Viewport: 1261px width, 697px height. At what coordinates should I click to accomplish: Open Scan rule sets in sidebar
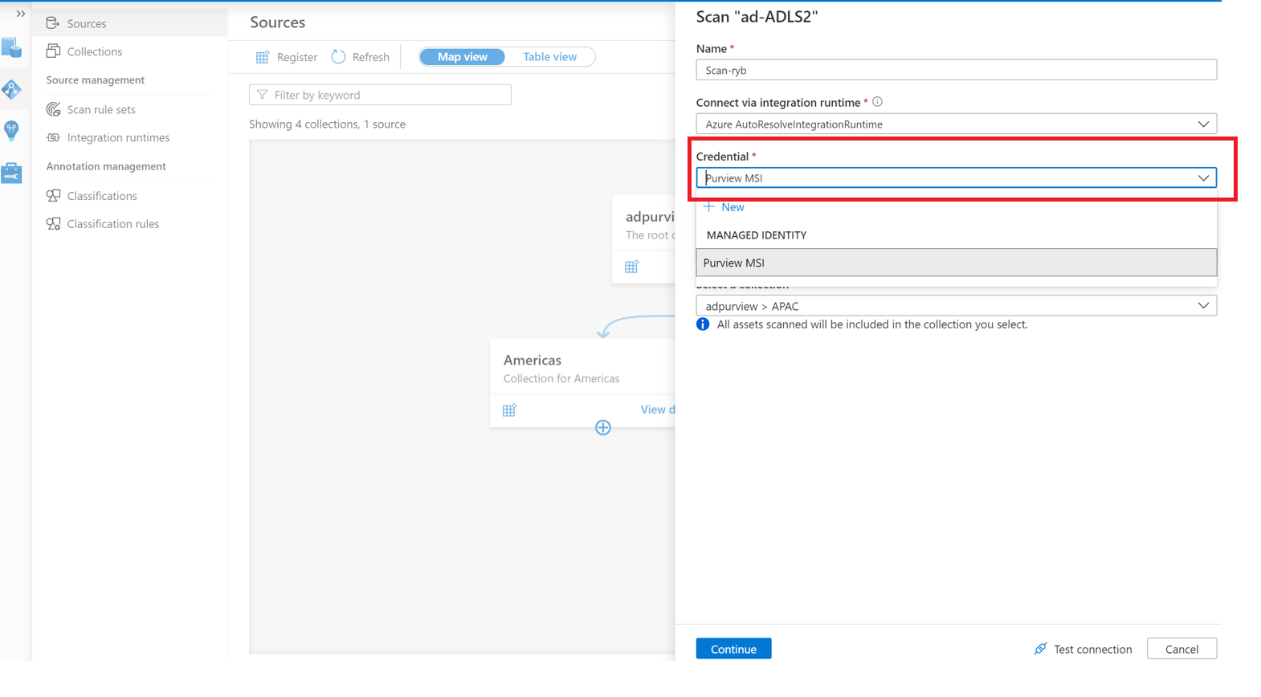101,109
